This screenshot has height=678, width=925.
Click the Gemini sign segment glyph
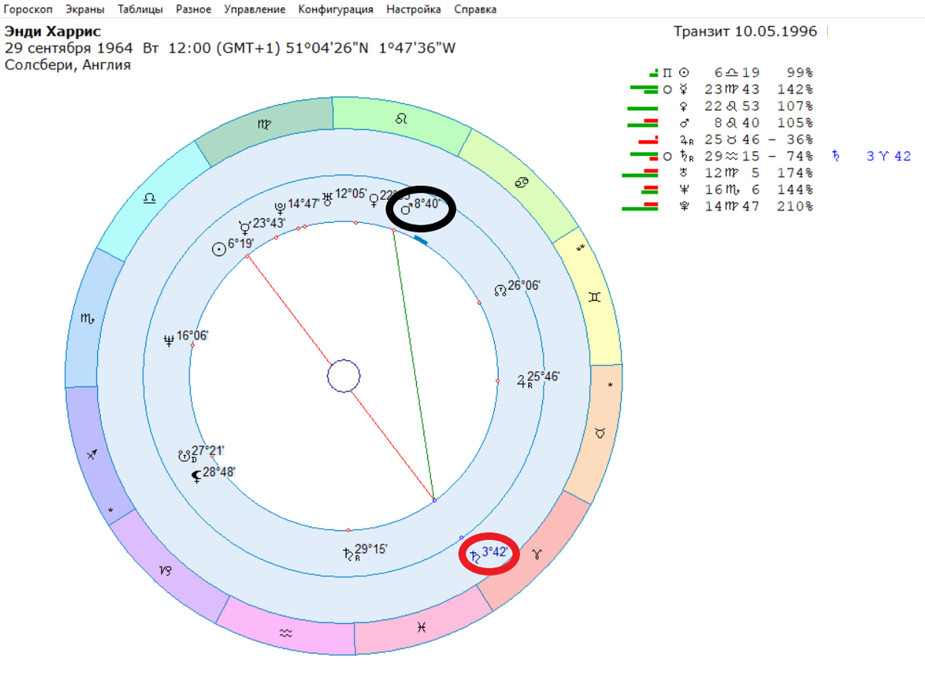tap(594, 296)
